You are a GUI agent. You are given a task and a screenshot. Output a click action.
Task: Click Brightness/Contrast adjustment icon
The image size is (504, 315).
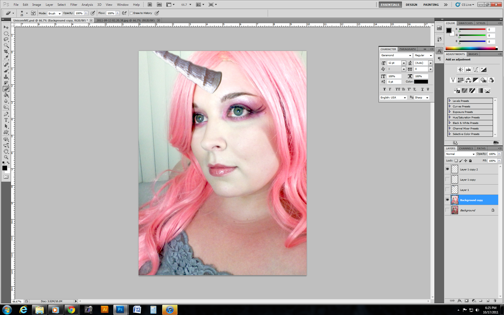click(x=460, y=70)
